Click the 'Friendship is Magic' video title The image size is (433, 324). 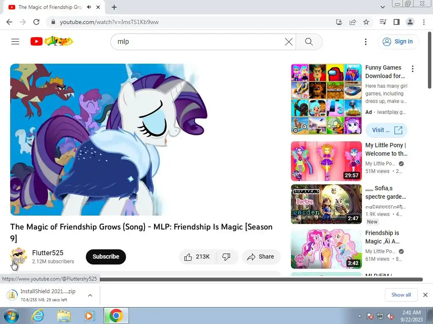click(x=382, y=237)
